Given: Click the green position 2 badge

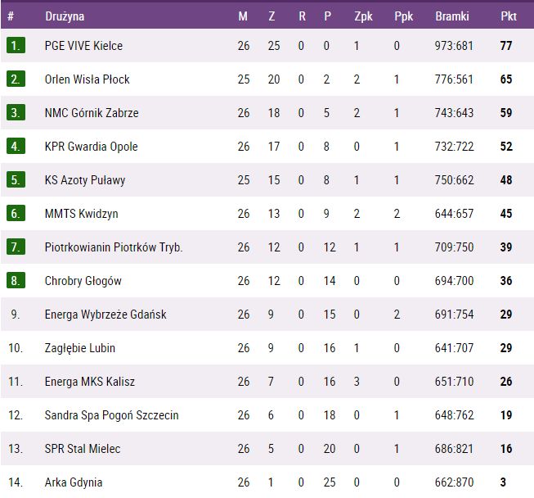Looking at the screenshot, I should (16, 79).
